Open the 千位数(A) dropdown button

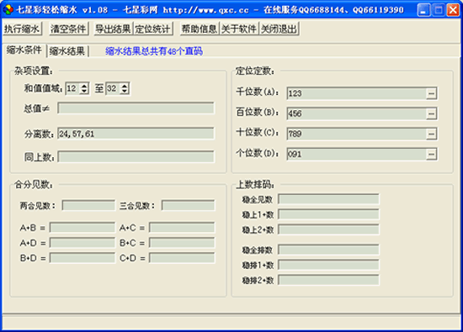point(431,94)
